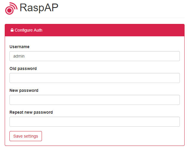Click the New password label

[x=24, y=90]
